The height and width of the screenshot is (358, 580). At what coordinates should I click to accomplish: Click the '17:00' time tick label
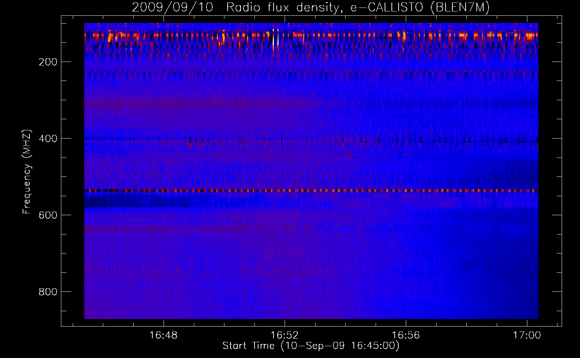527,335
